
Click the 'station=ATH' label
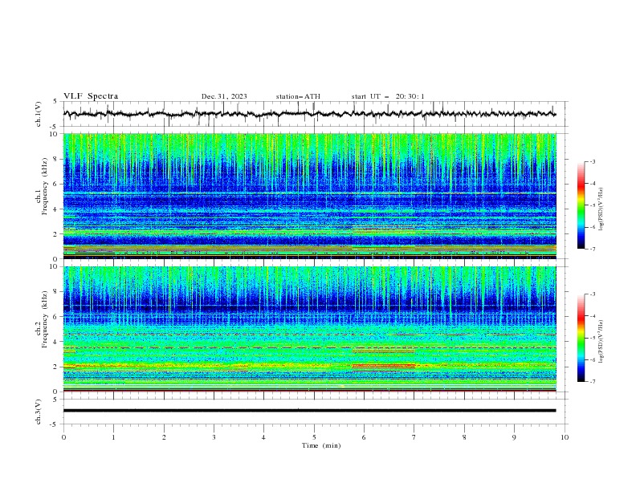click(298, 96)
